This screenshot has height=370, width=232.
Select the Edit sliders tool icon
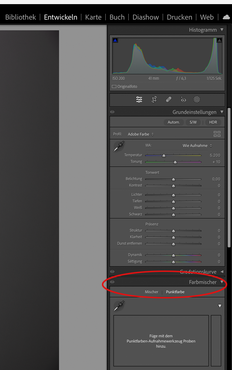pos(139,99)
